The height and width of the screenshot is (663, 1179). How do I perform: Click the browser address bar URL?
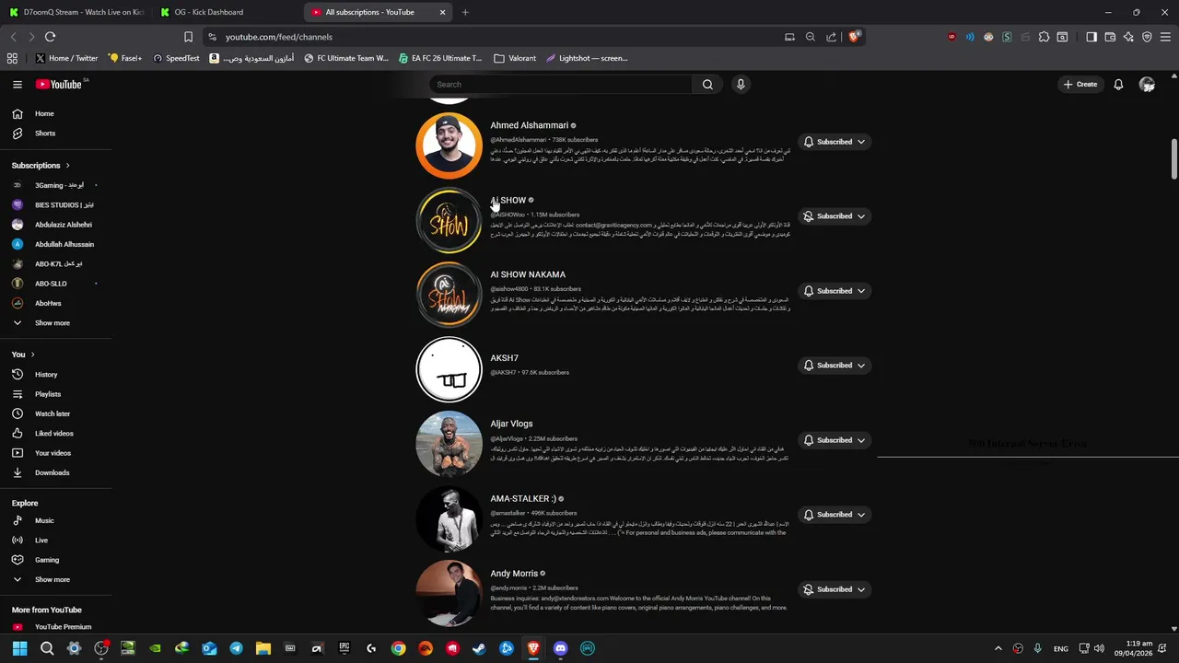point(279,37)
